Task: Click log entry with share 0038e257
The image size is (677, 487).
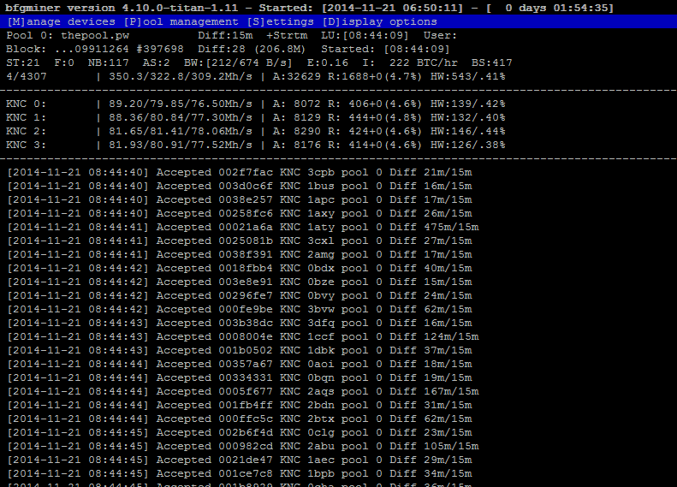Action: tap(240, 200)
